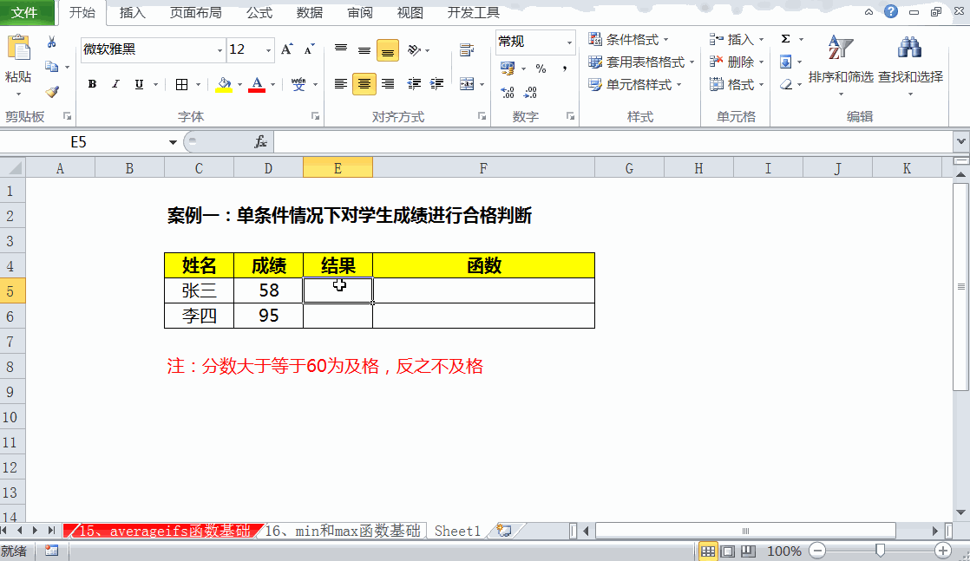Open the Format (格式) cells dropdown
The image size is (970, 561).
click(737, 85)
